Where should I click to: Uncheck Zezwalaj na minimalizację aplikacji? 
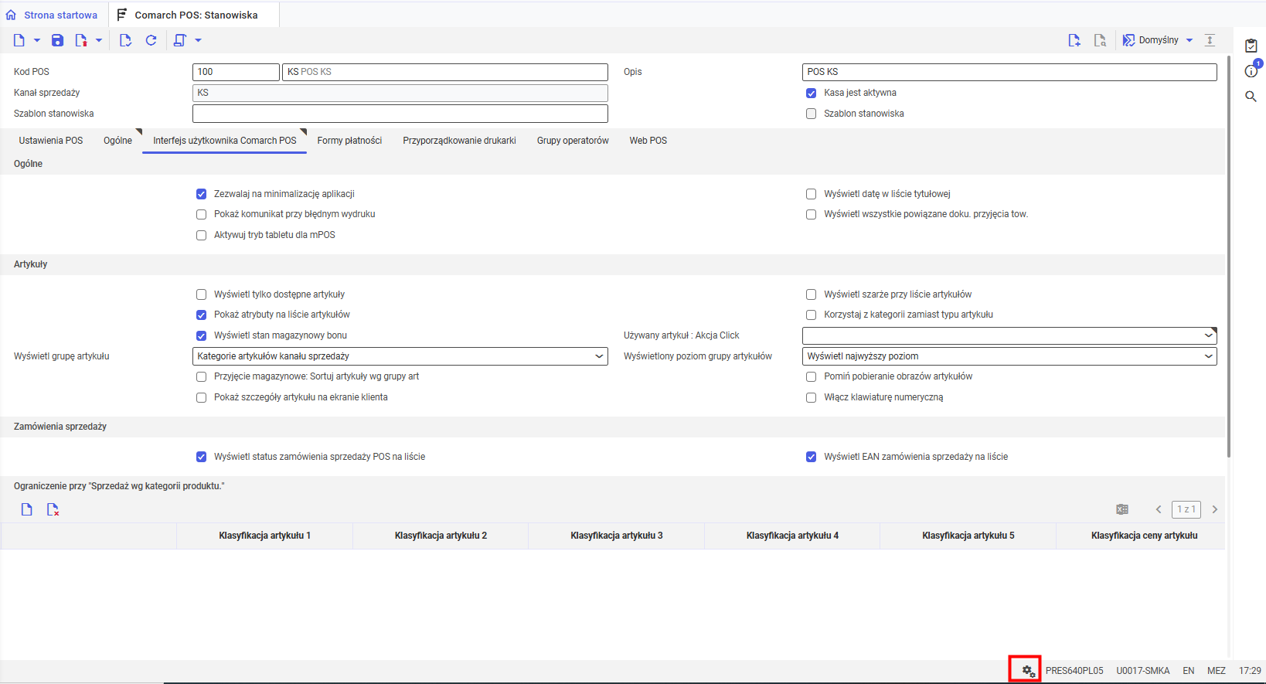click(x=201, y=194)
